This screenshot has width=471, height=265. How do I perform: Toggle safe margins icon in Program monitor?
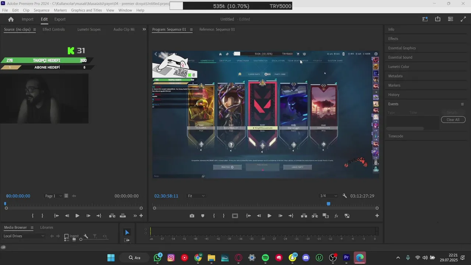pyautogui.click(x=235, y=216)
